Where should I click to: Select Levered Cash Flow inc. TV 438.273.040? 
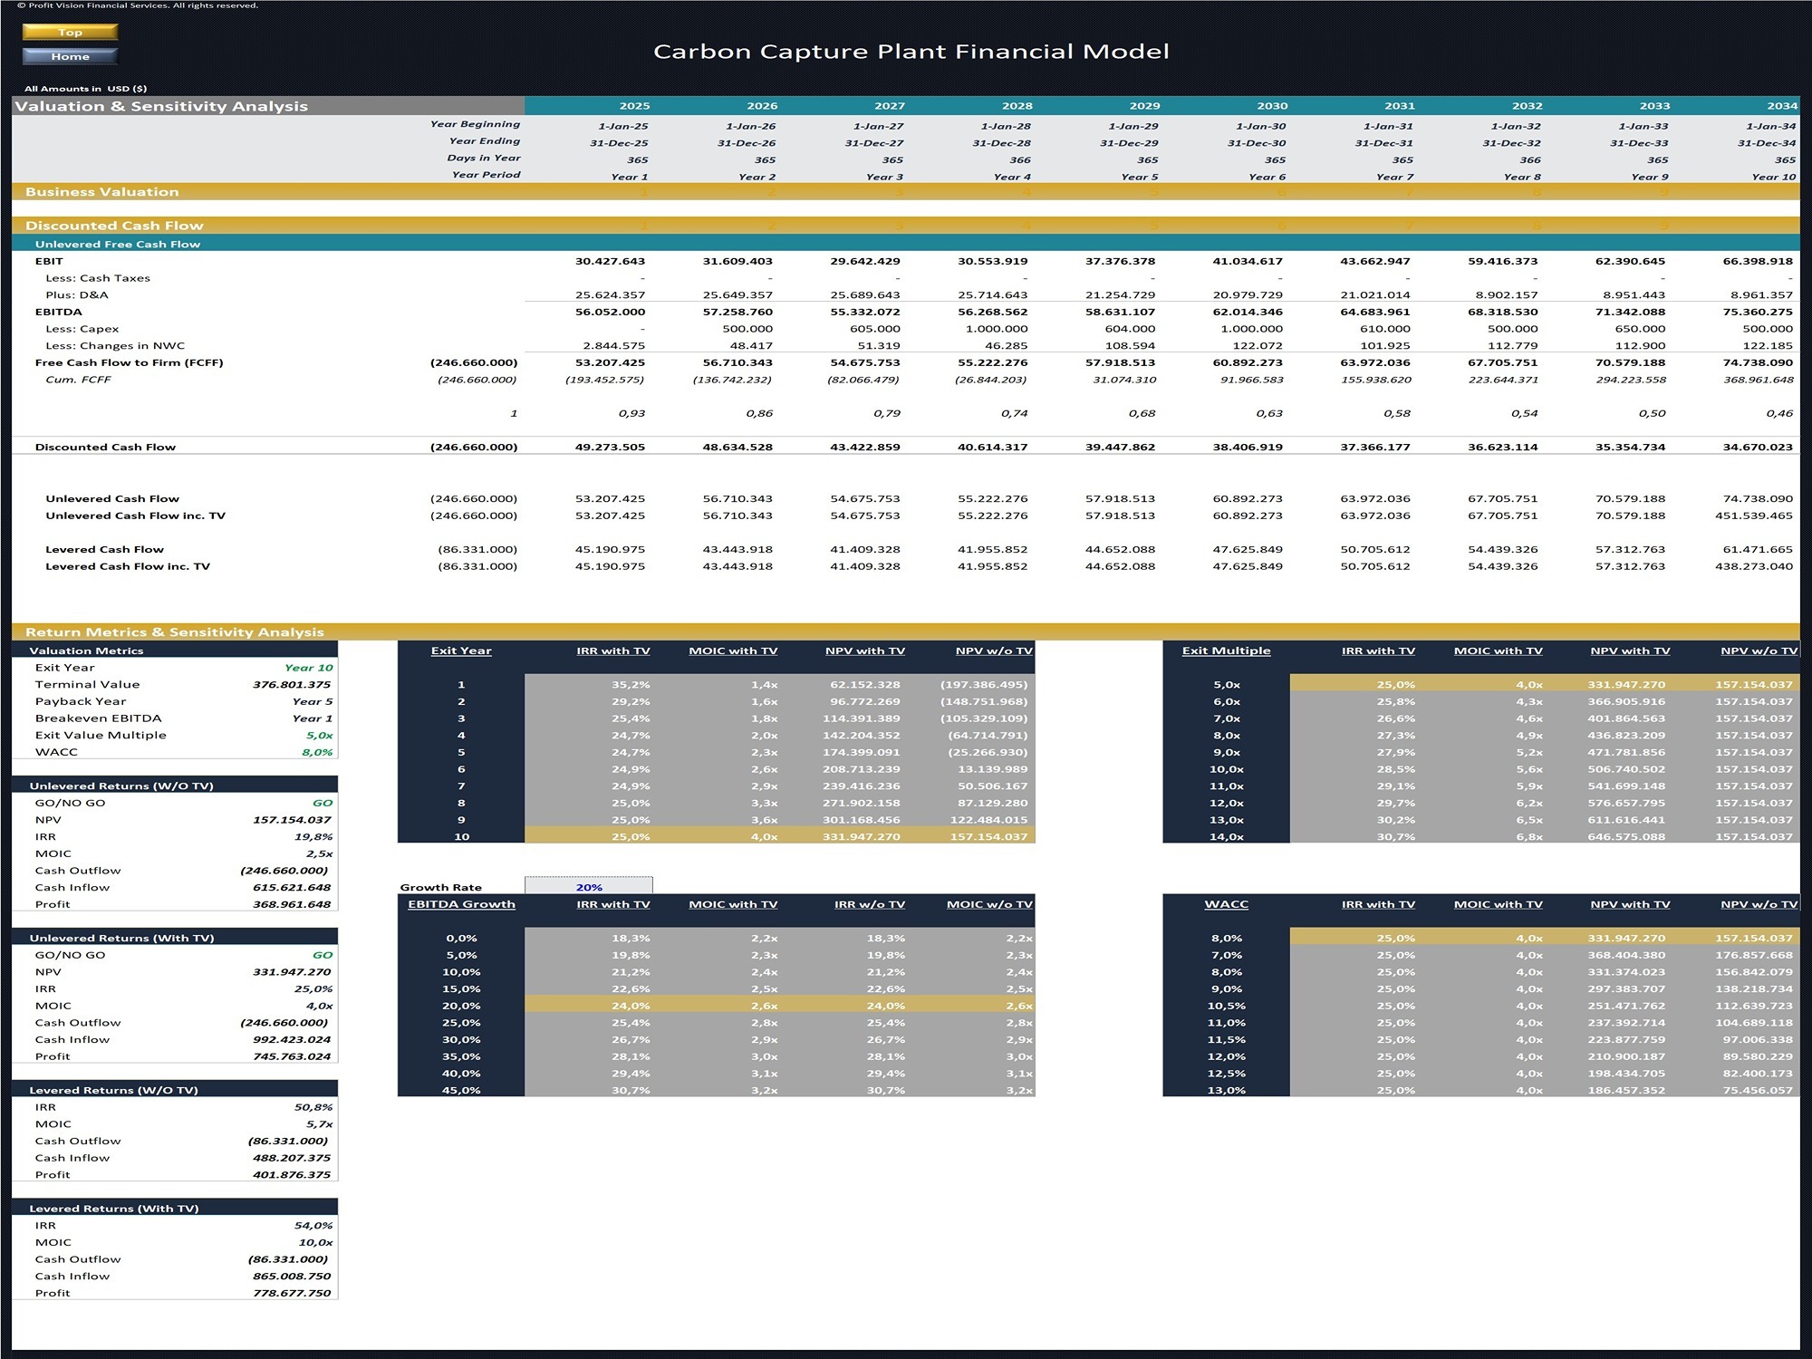click(x=1754, y=566)
